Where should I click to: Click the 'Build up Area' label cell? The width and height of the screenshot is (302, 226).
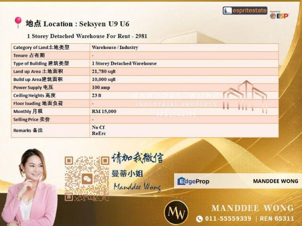(50, 80)
